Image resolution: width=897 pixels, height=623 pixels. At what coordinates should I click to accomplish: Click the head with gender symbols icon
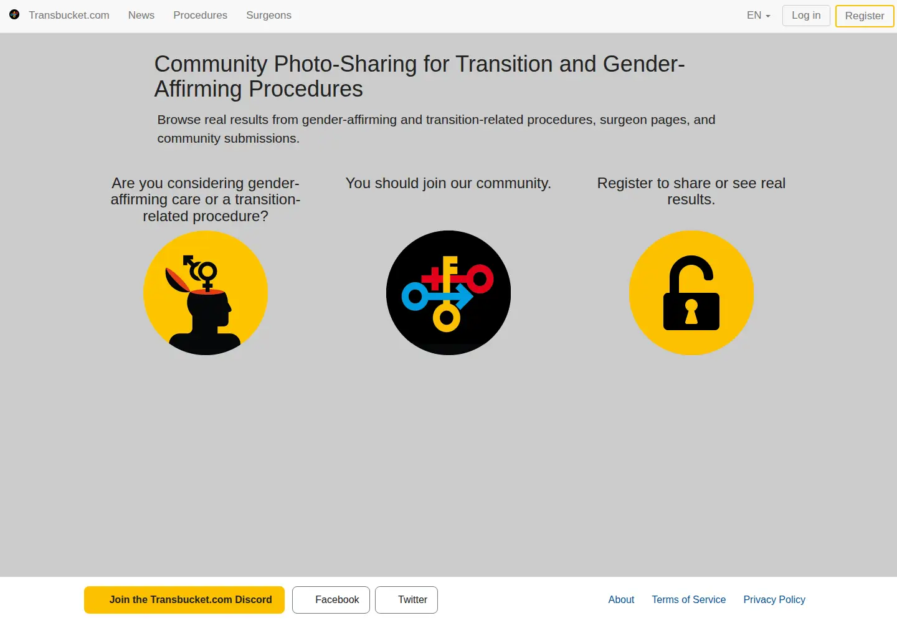point(206,293)
